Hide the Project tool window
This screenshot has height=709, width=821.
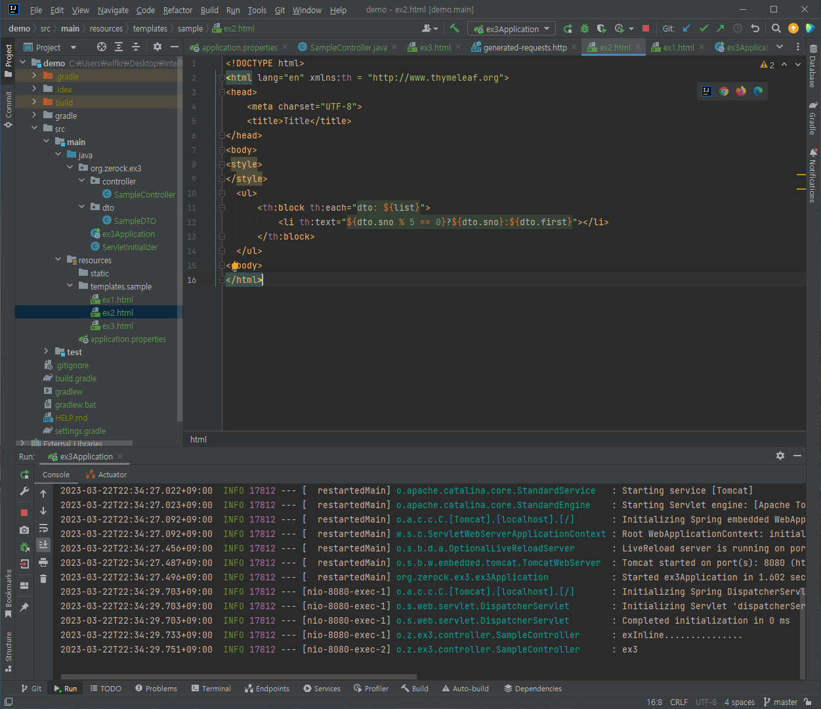[175, 47]
